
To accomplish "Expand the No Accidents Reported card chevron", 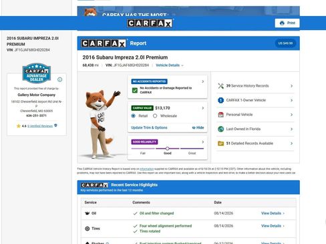I will [x=203, y=81].
